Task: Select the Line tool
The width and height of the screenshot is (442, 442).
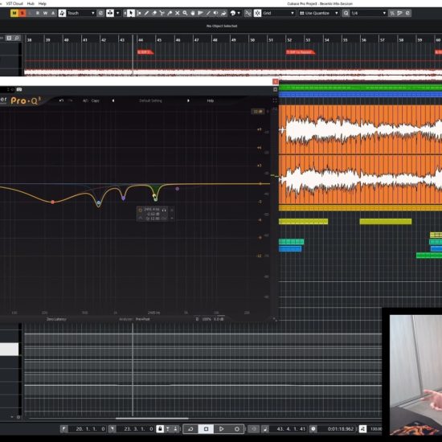Action: click(208, 13)
